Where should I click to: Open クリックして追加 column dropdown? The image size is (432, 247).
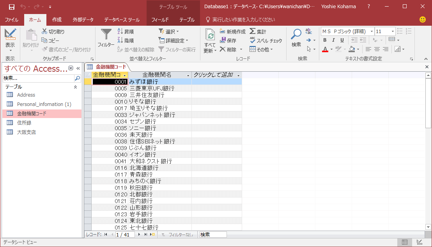click(x=238, y=75)
